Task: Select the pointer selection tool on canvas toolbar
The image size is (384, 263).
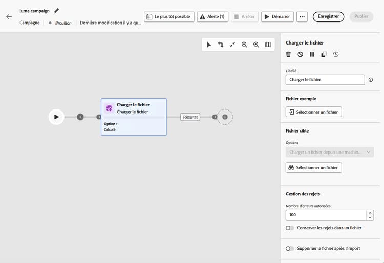Action: (209, 45)
